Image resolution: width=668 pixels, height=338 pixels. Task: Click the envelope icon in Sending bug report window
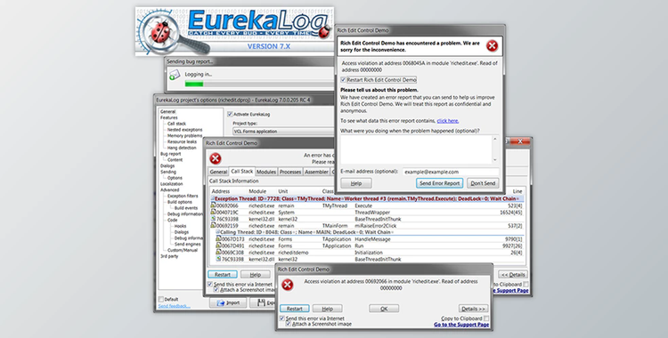tap(175, 76)
